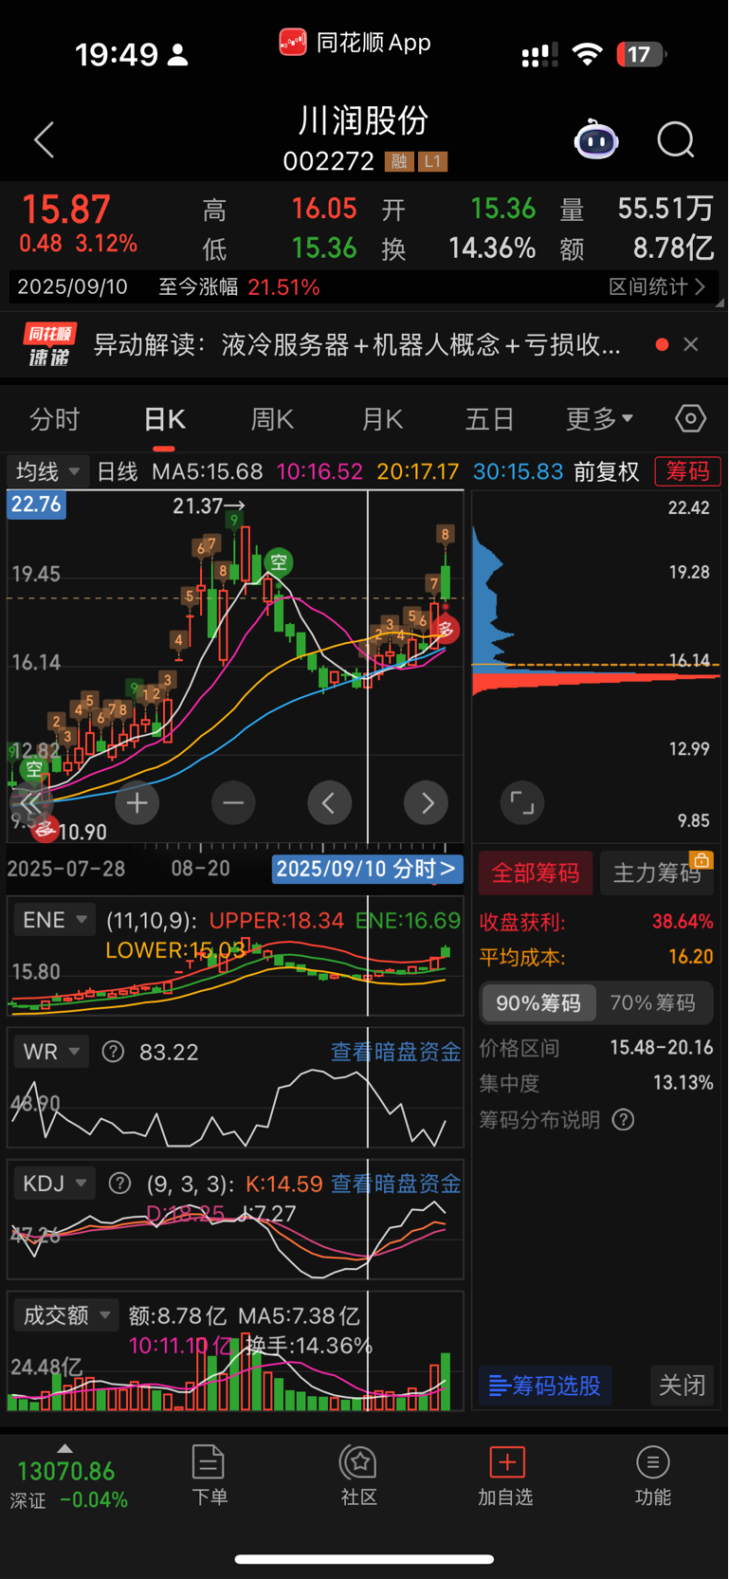Expand chart to fullscreen
Screen dimensions: 729x1579
(522, 803)
